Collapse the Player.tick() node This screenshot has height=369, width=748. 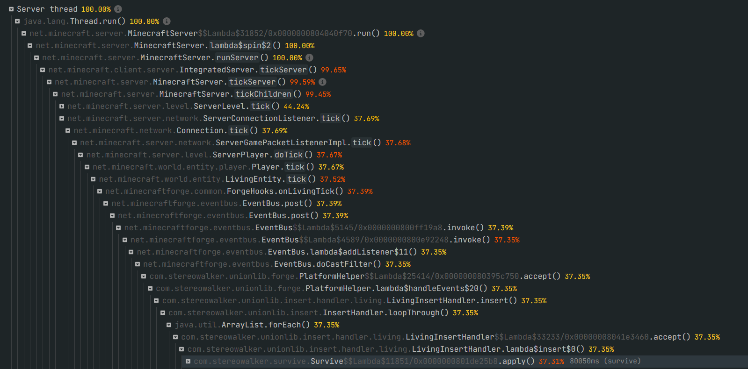87,167
